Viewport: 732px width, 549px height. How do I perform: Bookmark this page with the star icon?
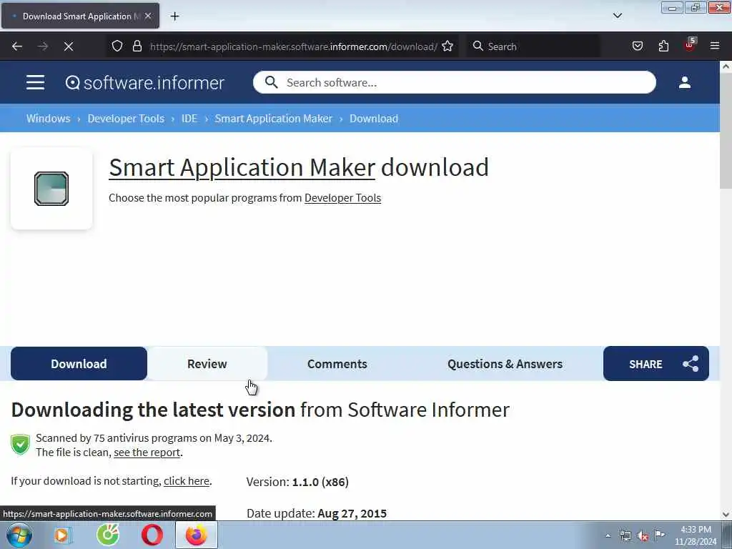click(x=447, y=46)
